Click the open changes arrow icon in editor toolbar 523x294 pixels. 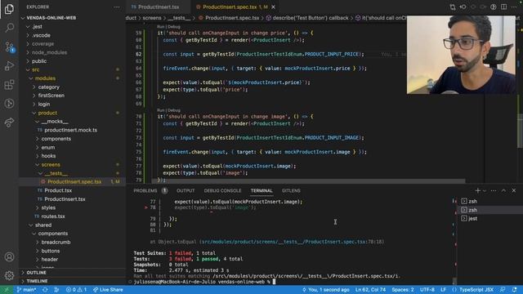(463, 7)
